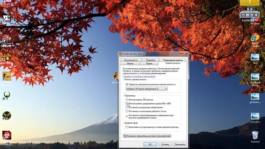Close the Red Alert 2 properties dialog
265x149 pixels.
click(x=184, y=53)
